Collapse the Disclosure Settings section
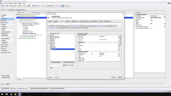The image size is (171, 96). click(78, 51)
